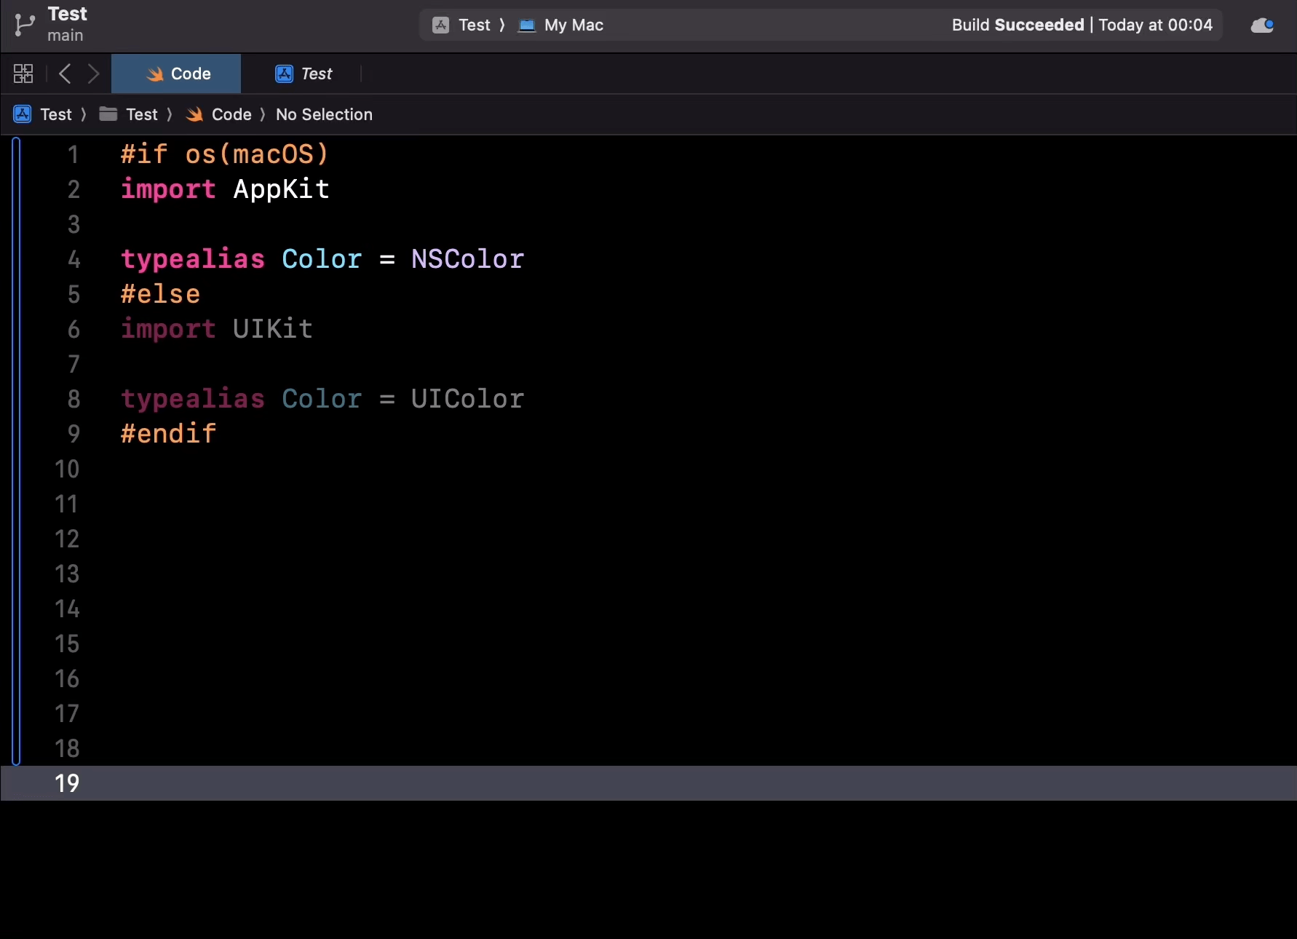Open Code file in jump bar
This screenshot has width=1297, height=939.
tap(231, 114)
